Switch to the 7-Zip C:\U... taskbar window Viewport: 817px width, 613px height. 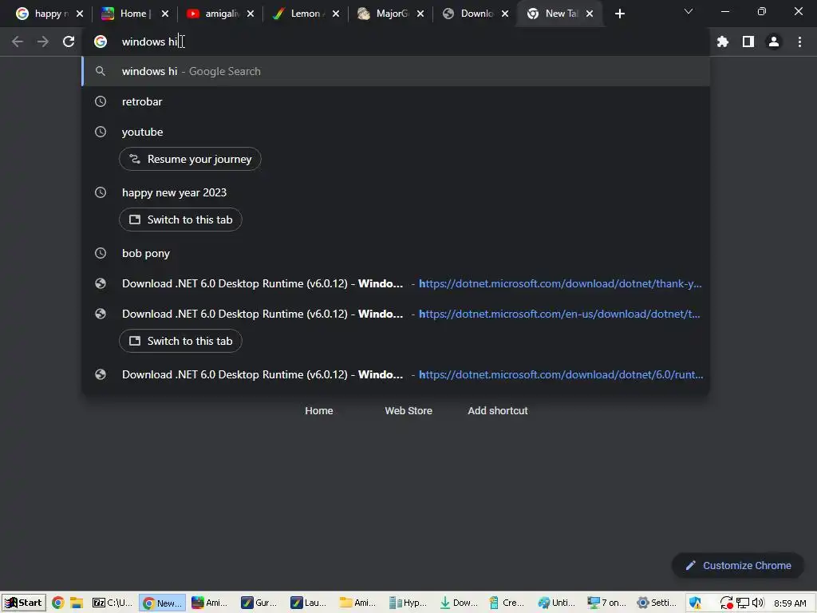click(x=112, y=603)
